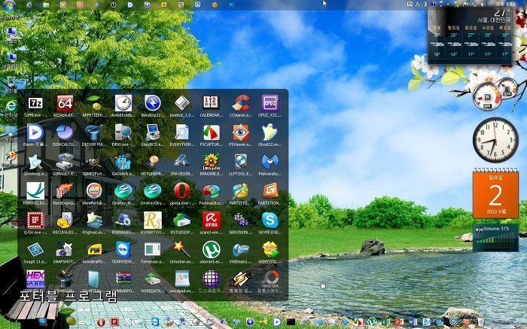527x329 pixels.
Task: Open wordpad.exe document icon
Action: [x=182, y=279]
